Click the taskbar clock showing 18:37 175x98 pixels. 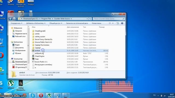(172, 94)
